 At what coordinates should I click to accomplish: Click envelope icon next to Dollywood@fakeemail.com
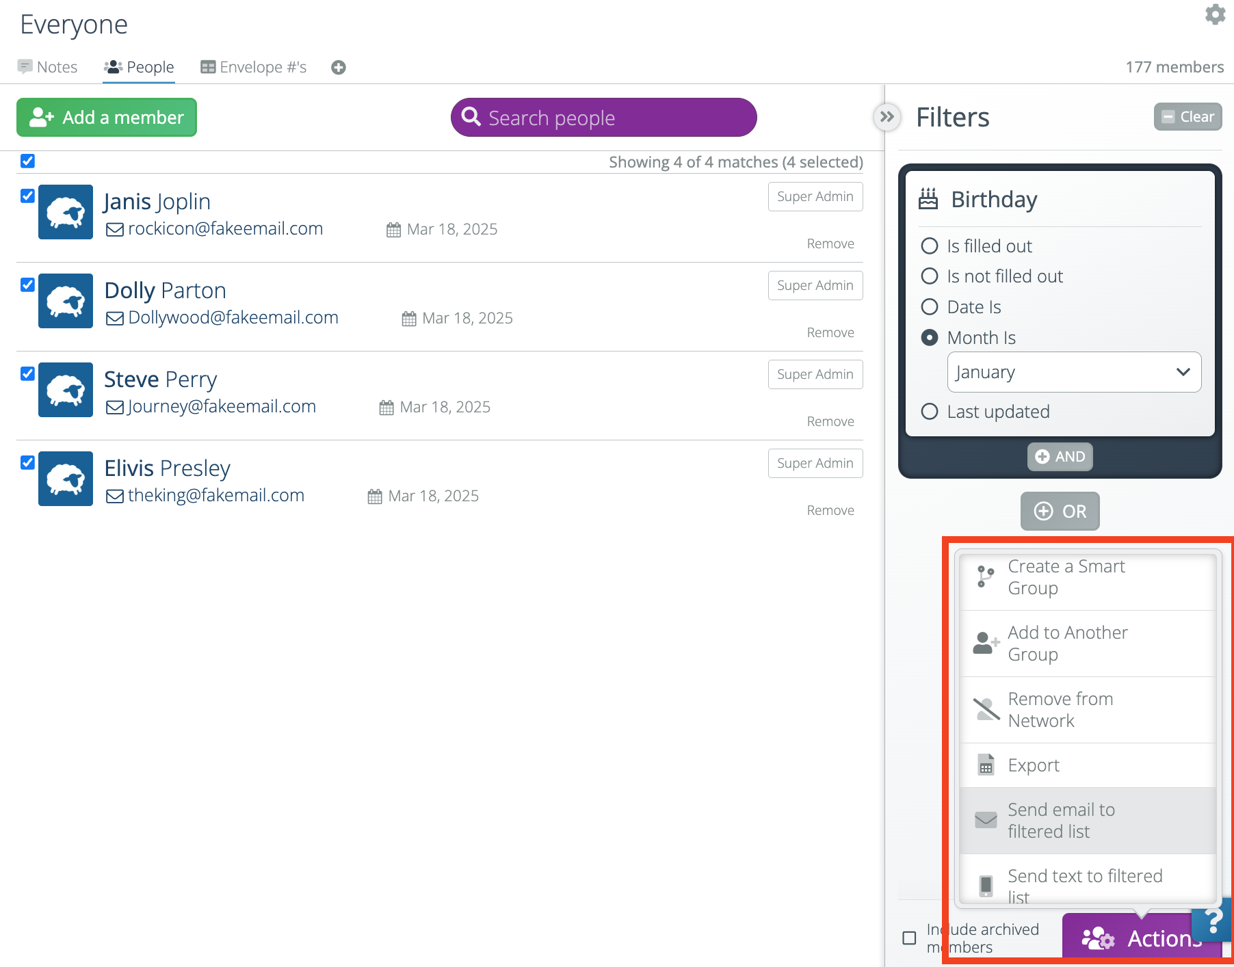115,319
